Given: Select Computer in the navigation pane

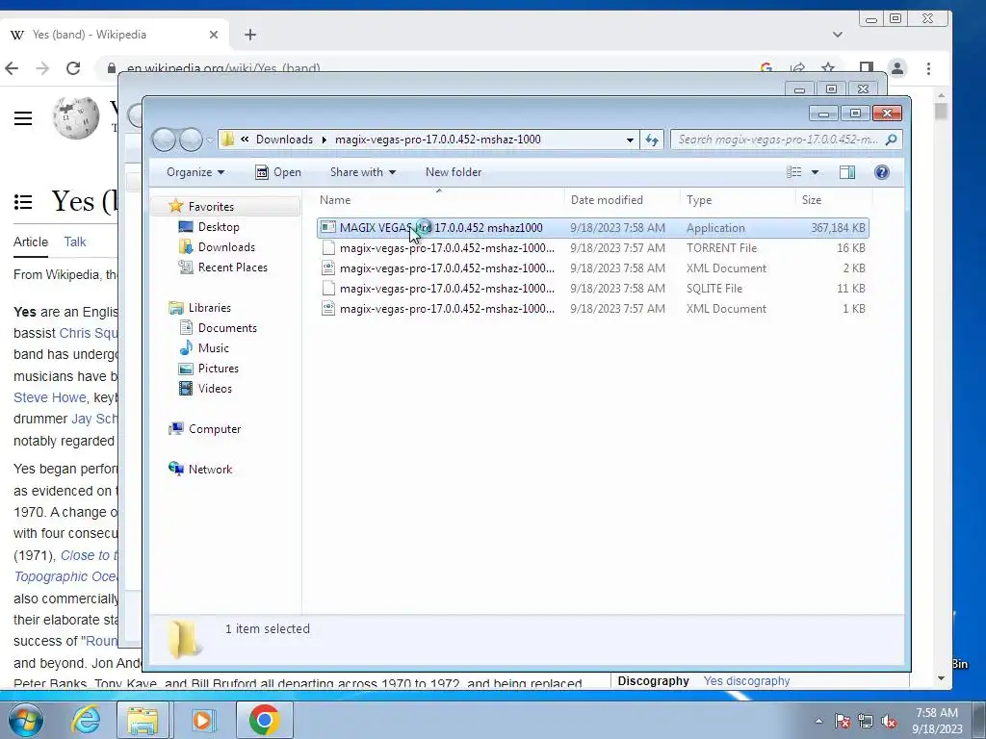Looking at the screenshot, I should [x=215, y=428].
